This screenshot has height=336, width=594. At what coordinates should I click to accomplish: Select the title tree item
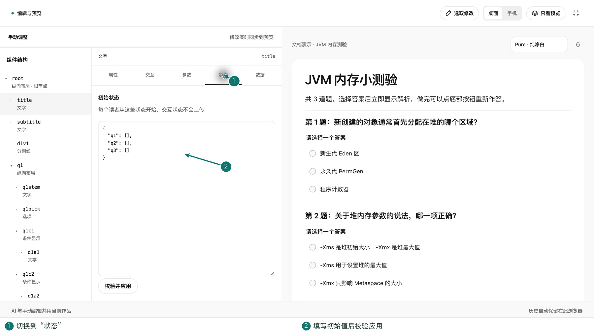pyautogui.click(x=46, y=104)
